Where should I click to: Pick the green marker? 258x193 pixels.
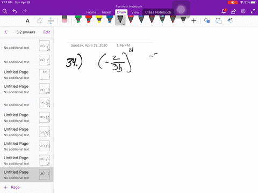pos(78,19)
